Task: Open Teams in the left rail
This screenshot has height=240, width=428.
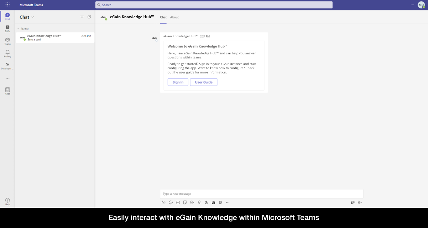Action: click(8, 41)
